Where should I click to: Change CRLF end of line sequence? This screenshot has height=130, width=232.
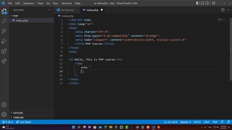click(x=207, y=122)
